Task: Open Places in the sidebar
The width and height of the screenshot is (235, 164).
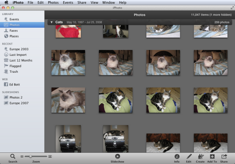Action: click(x=14, y=36)
